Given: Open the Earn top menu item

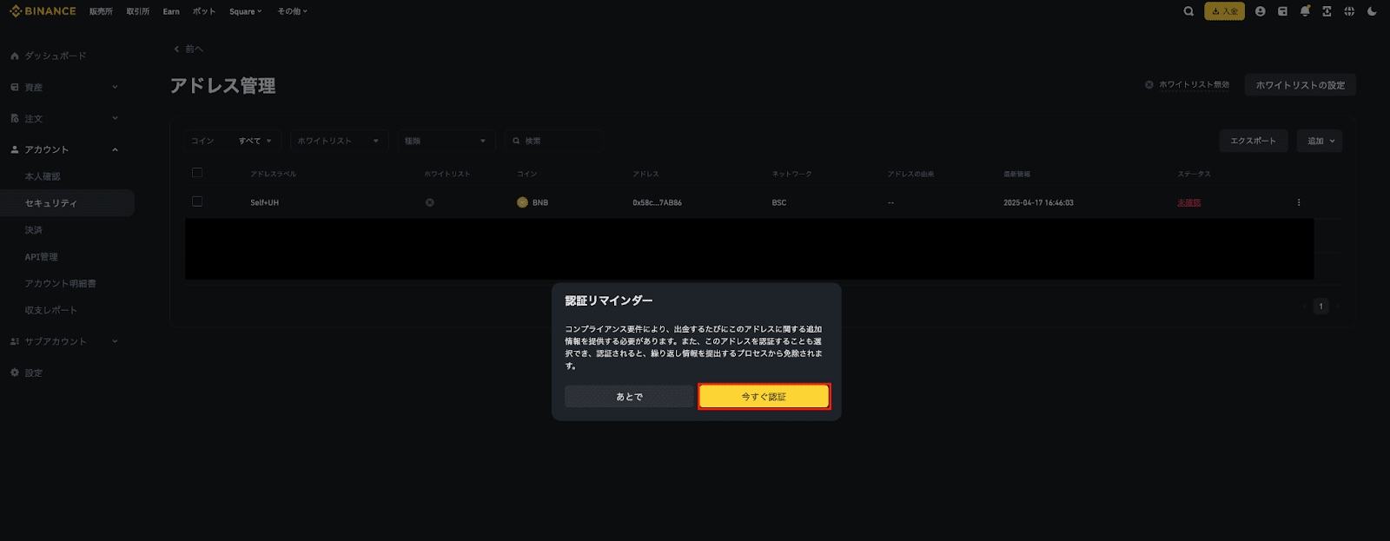Looking at the screenshot, I should (171, 11).
